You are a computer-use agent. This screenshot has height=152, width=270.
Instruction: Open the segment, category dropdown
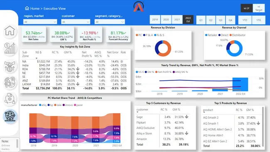coord(110,22)
